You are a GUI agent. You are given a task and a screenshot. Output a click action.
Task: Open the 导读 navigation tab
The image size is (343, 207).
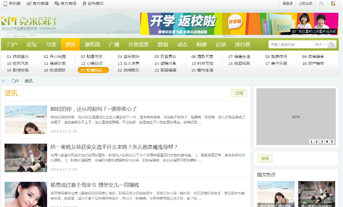pyautogui.click(x=51, y=44)
